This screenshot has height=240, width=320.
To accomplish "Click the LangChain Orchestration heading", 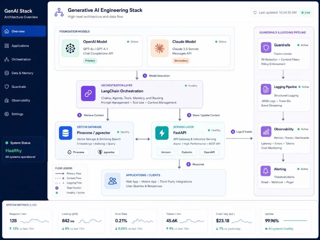I will [122, 91].
